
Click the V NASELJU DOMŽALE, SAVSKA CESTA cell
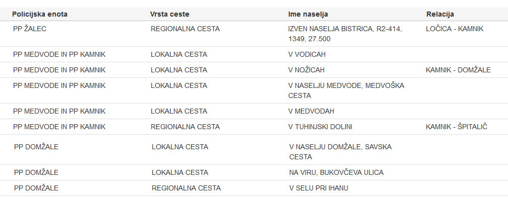[341, 152]
